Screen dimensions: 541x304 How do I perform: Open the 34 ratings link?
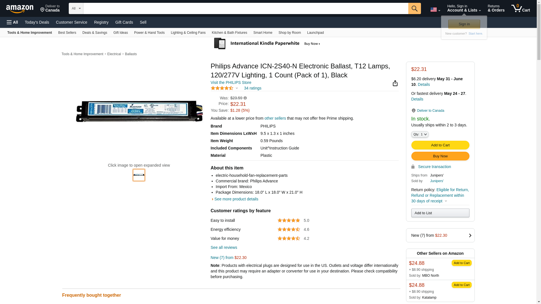pos(252,88)
